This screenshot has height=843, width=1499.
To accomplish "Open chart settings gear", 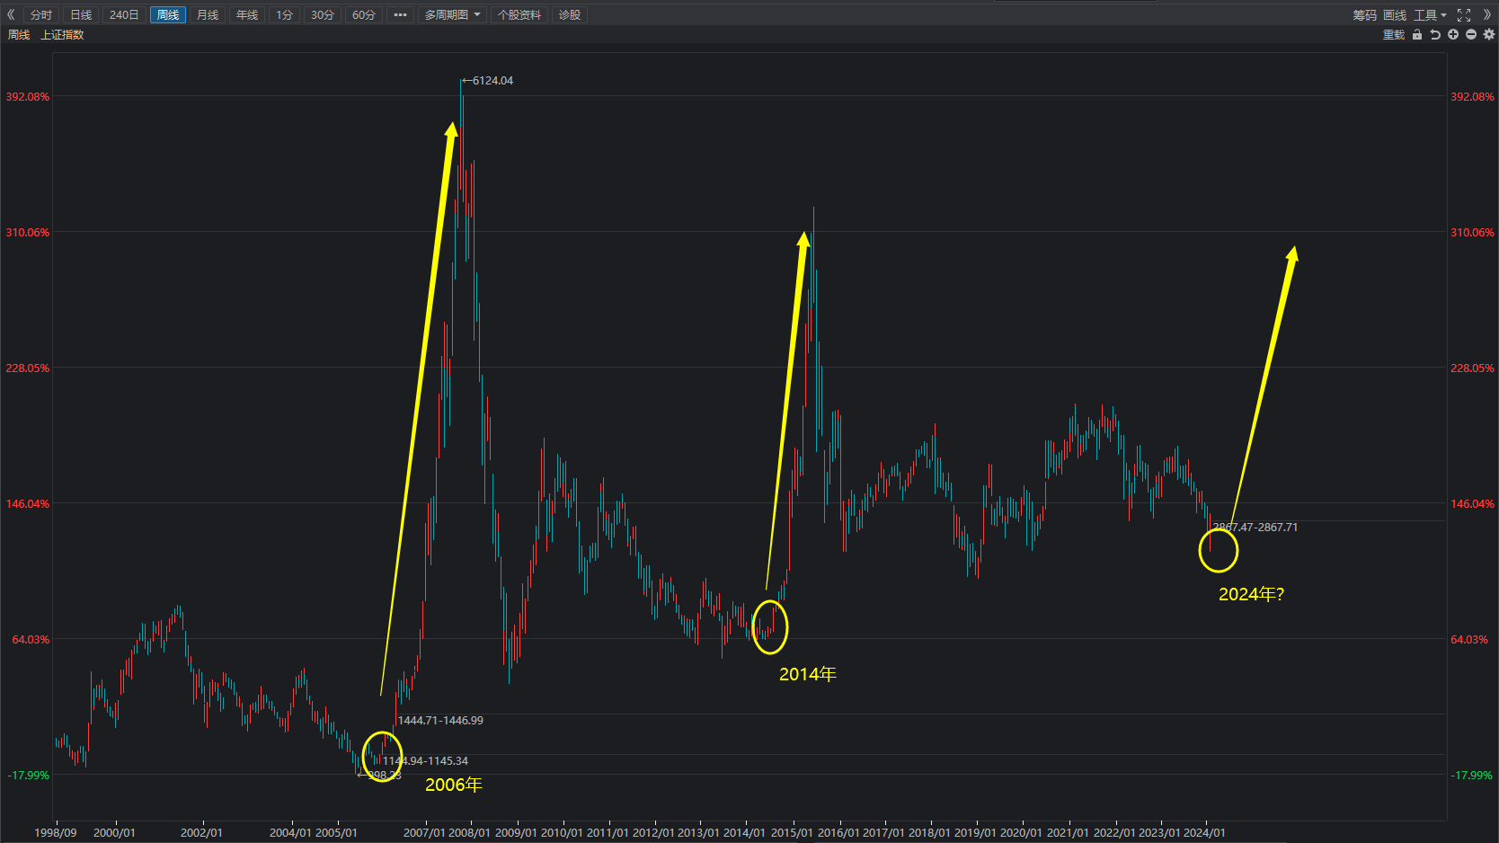I will 1489,35.
